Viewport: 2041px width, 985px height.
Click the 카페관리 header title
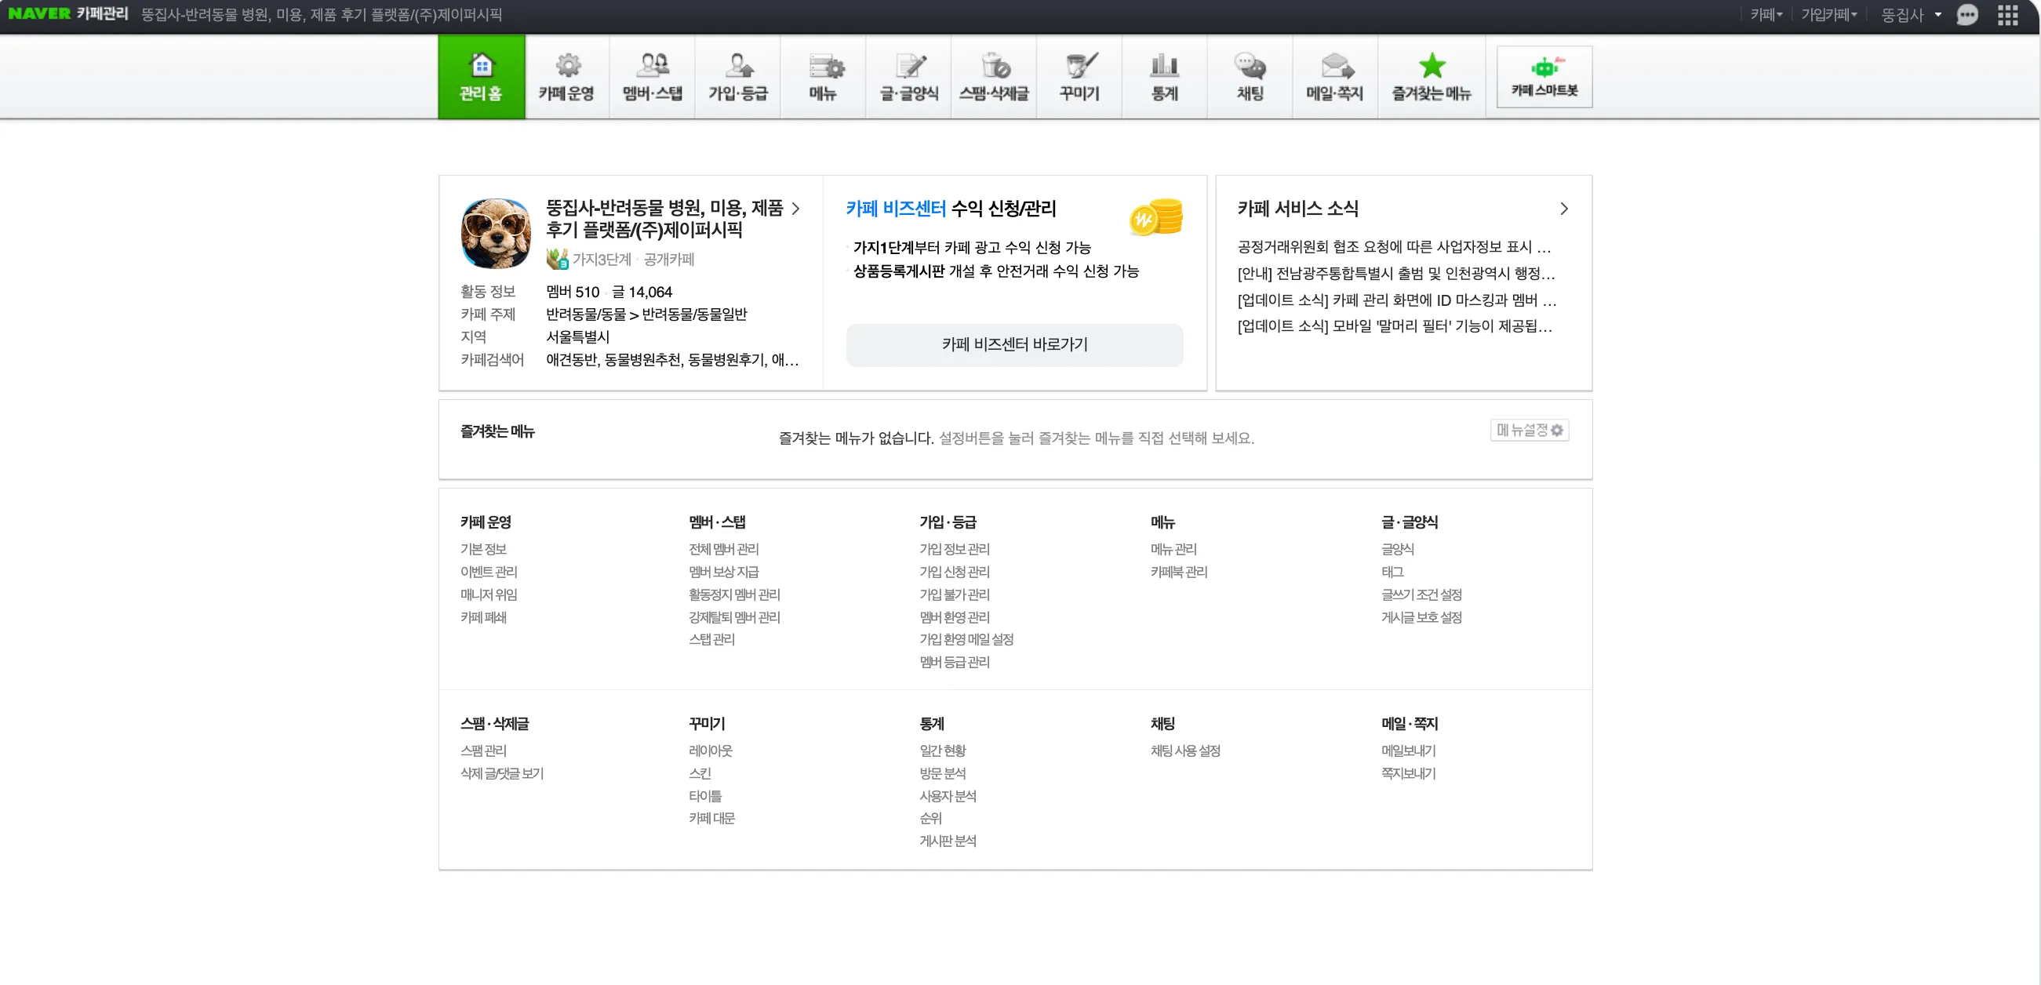click(102, 13)
